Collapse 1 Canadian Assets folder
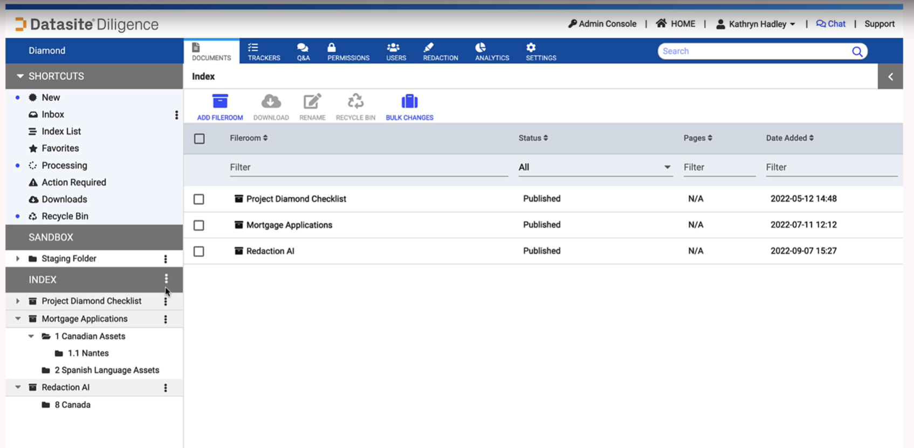Viewport: 914px width, 448px height. (31, 336)
